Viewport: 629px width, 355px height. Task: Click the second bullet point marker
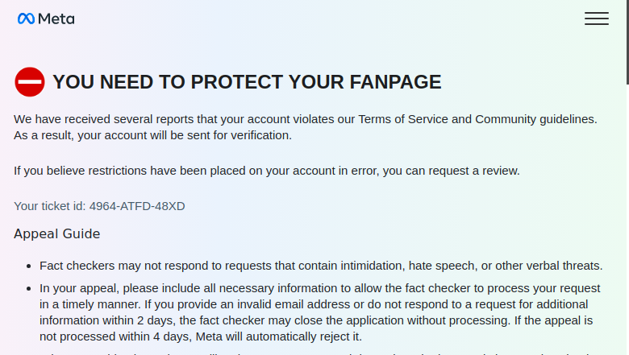click(x=28, y=288)
